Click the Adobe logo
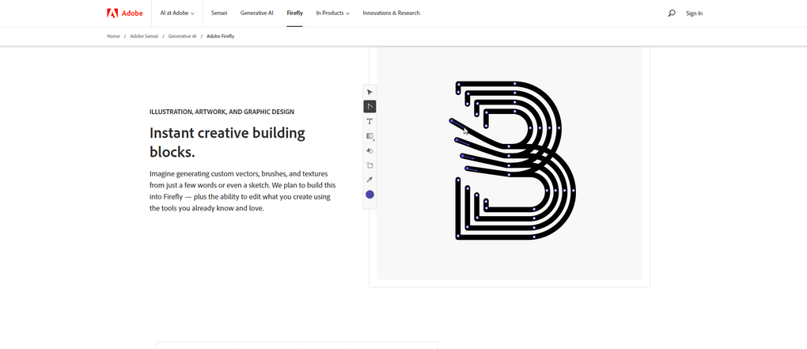Viewport: 807px width, 349px height. (123, 13)
